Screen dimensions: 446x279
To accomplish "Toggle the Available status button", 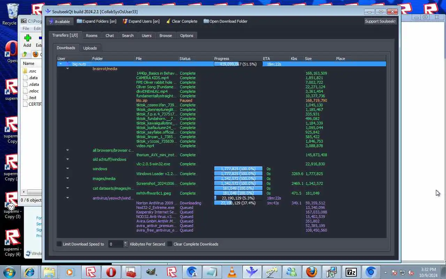I will click(59, 21).
